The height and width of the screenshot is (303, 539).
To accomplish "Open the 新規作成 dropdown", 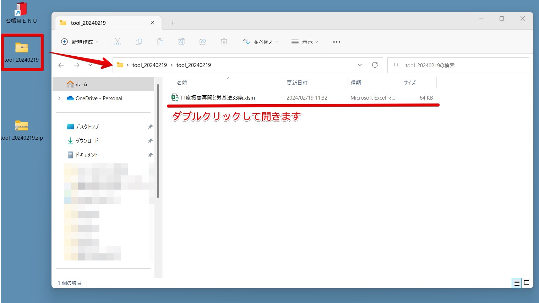I will (80, 42).
